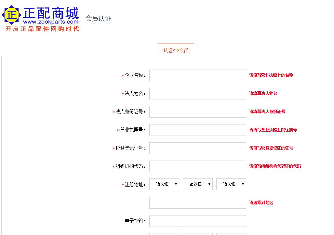
Task: Open third 注册地址 district dropdown
Action: 231,184
